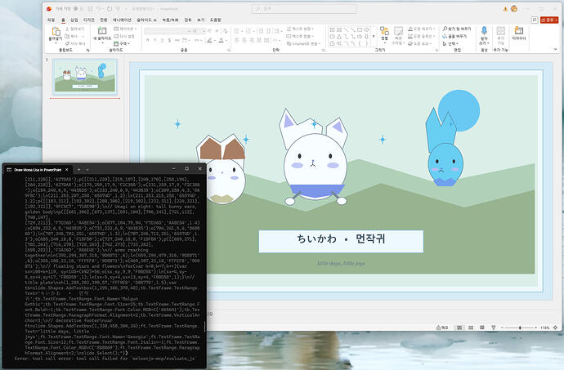Click the Shape Effects (도형 효과) command
Viewport: 564px width, 370px height.
(x=420, y=43)
